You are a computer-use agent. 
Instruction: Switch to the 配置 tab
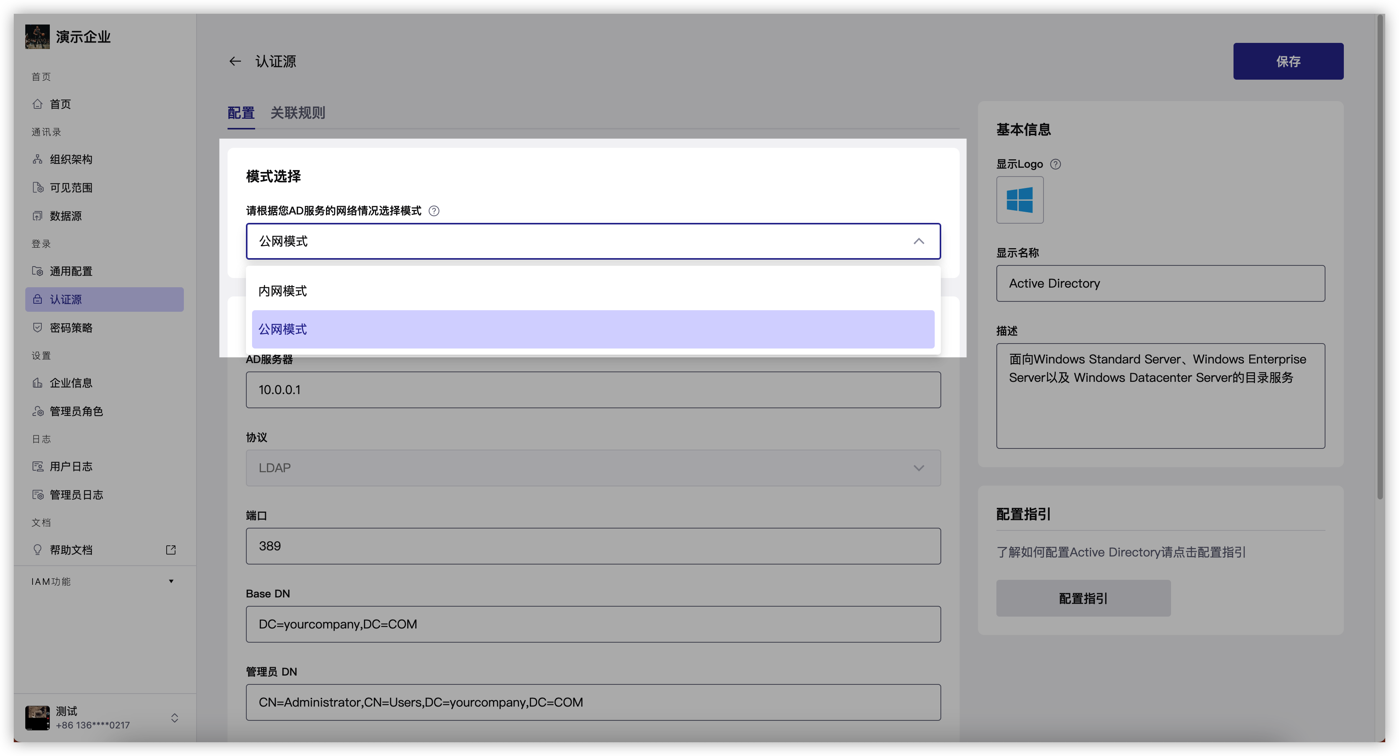(241, 113)
